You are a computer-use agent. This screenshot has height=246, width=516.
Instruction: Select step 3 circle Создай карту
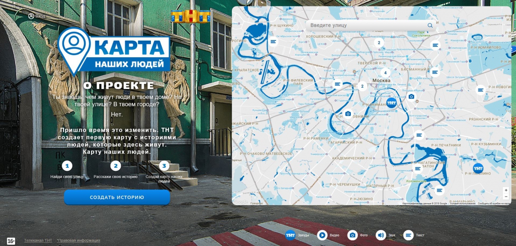(164, 166)
